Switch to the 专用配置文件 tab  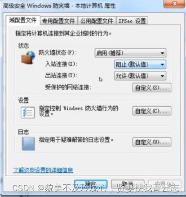pyautogui.click(x=58, y=21)
